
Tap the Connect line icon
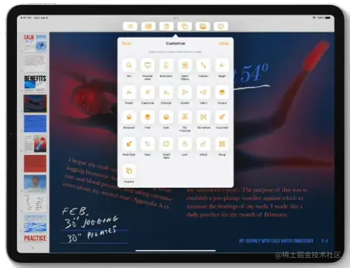(x=203, y=65)
